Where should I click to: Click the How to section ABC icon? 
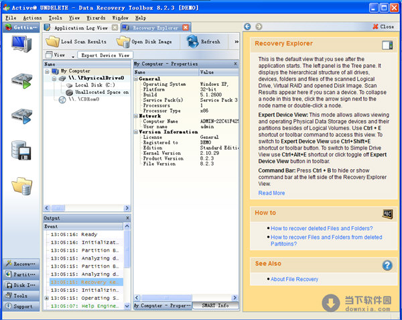(x=387, y=214)
